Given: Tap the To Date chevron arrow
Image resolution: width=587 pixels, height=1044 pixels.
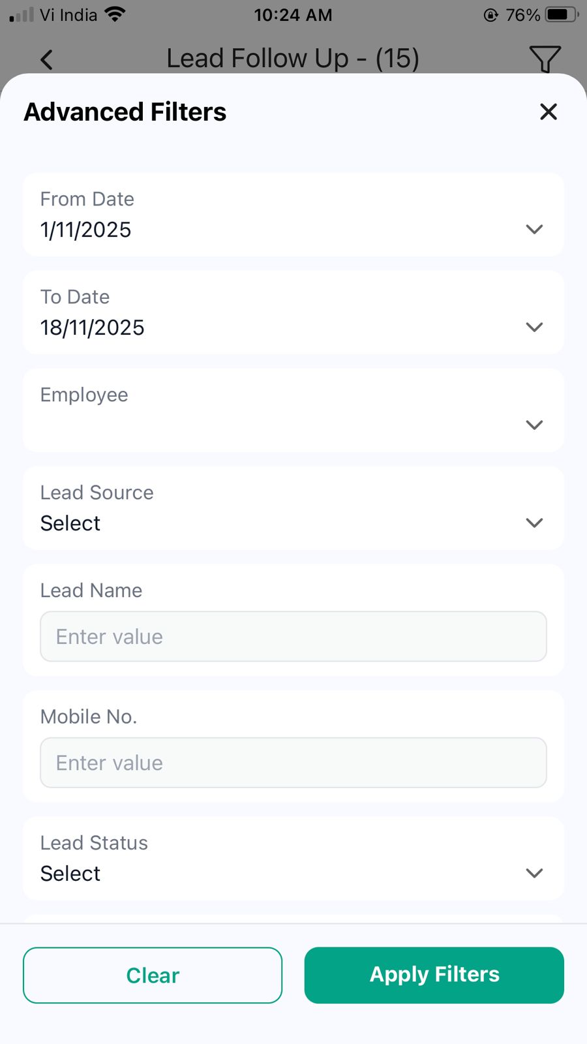Looking at the screenshot, I should (x=534, y=328).
